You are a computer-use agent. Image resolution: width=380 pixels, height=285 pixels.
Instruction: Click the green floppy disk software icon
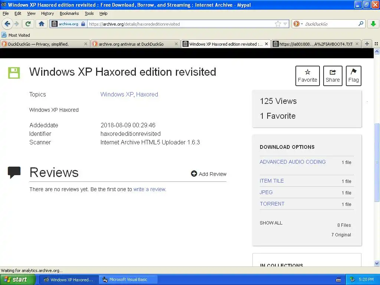tap(14, 73)
